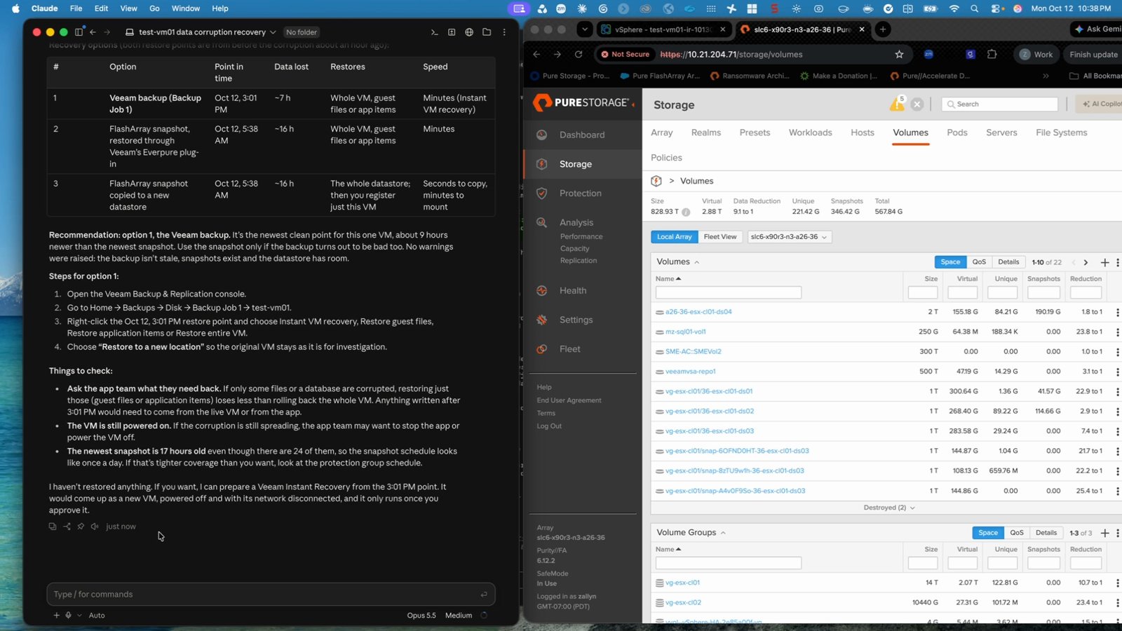Reload the Pure Storage browser page
Image resolution: width=1122 pixels, height=631 pixels.
pyautogui.click(x=579, y=54)
